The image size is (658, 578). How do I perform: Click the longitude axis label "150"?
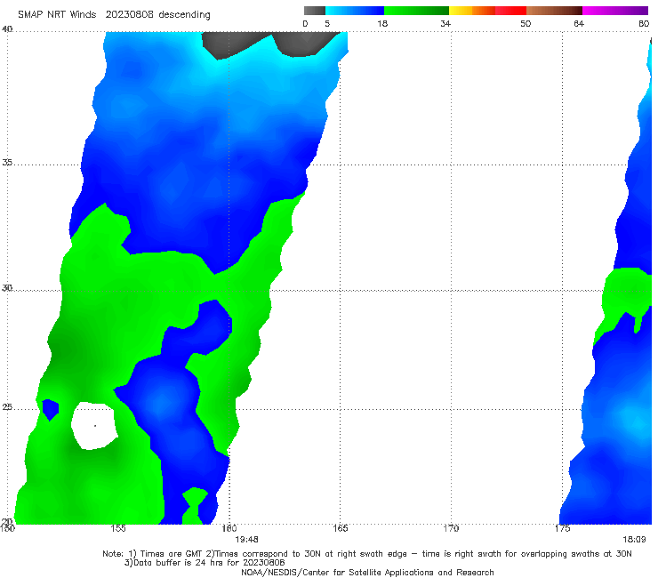click(7, 528)
